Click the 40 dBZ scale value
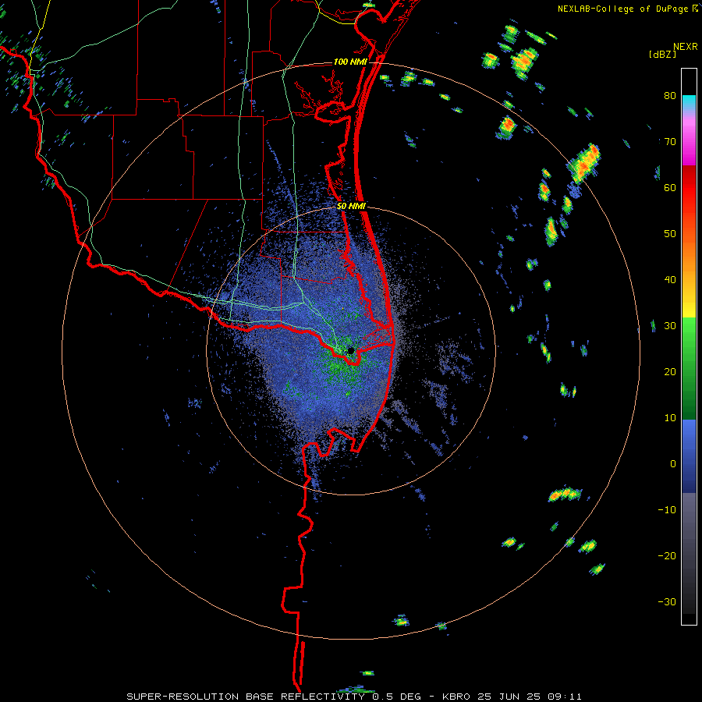The image size is (702, 702). [670, 280]
